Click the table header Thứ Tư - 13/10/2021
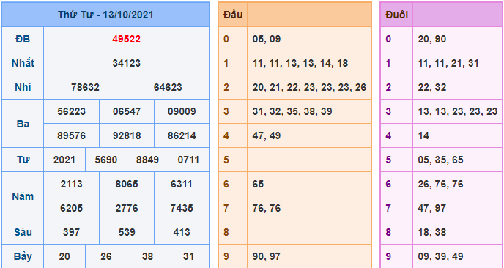This screenshot has width=504, height=268. [105, 15]
